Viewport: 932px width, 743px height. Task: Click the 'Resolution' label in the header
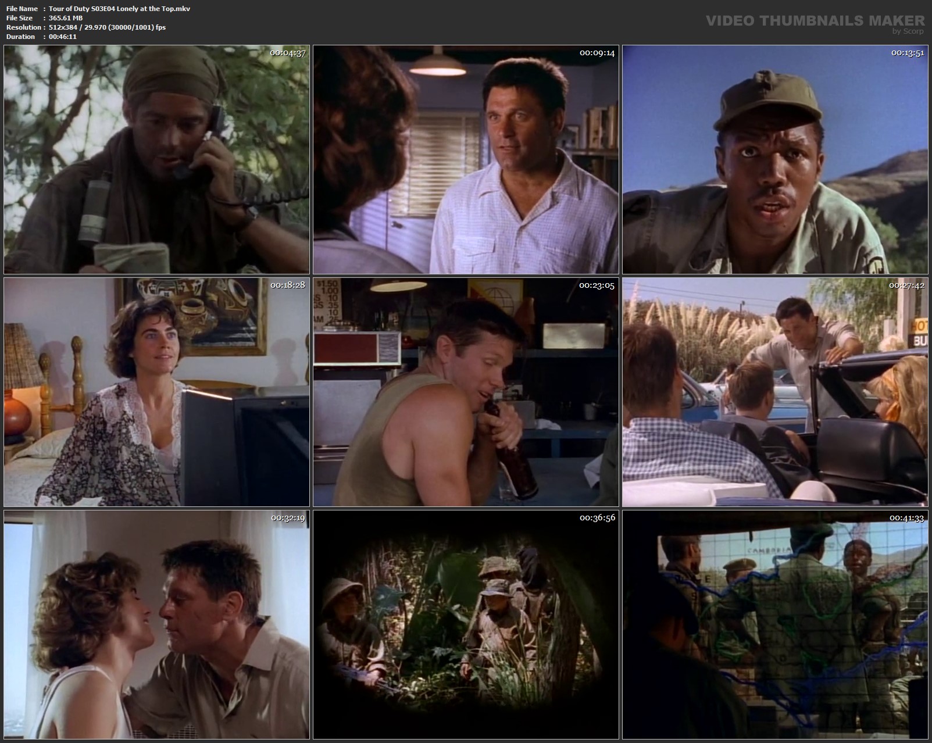[x=24, y=27]
